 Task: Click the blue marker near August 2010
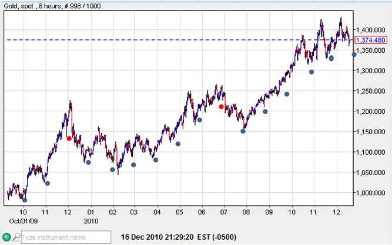[243, 131]
